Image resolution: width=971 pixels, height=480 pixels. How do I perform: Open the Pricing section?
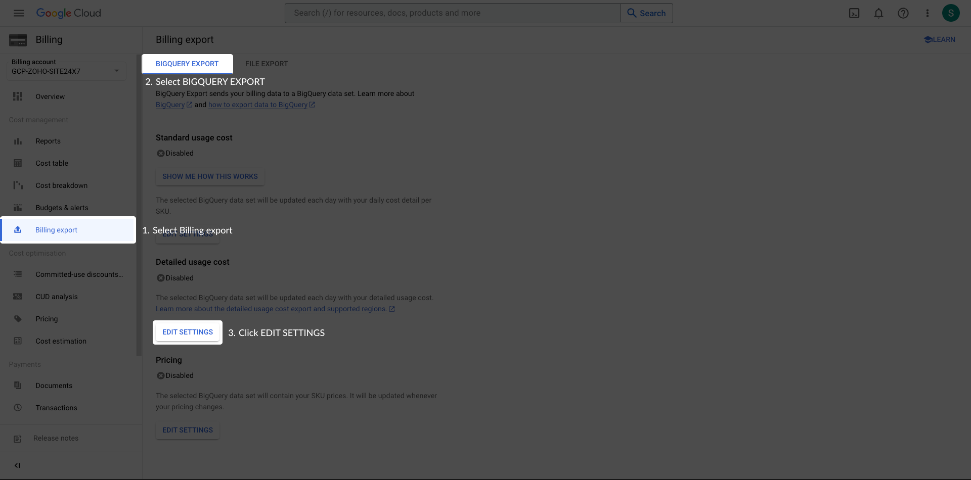tap(47, 319)
